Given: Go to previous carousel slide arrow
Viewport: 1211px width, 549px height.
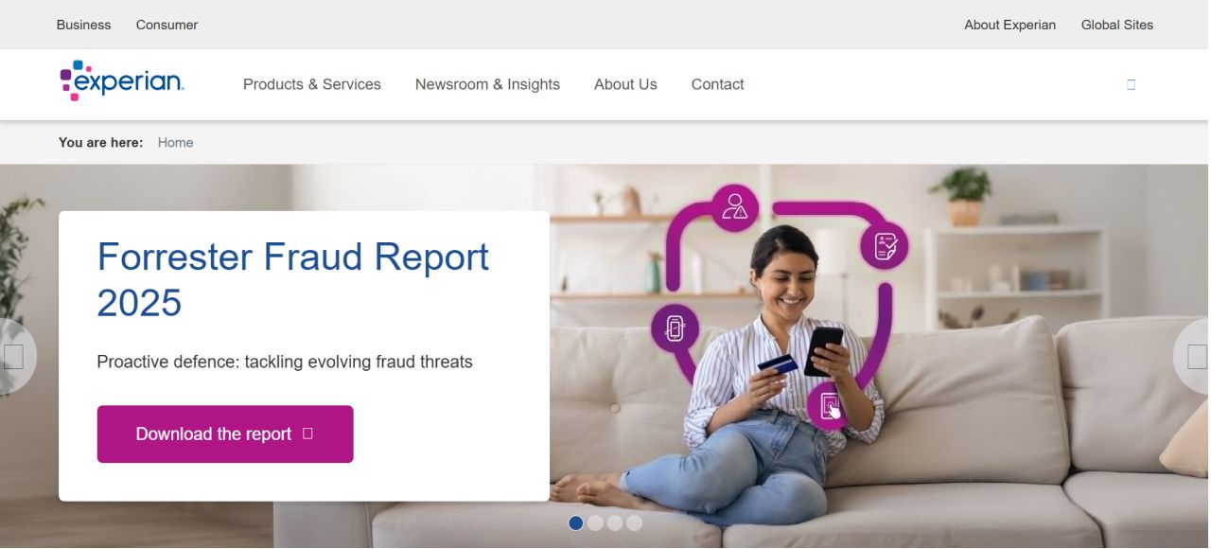Looking at the screenshot, I should [x=14, y=357].
